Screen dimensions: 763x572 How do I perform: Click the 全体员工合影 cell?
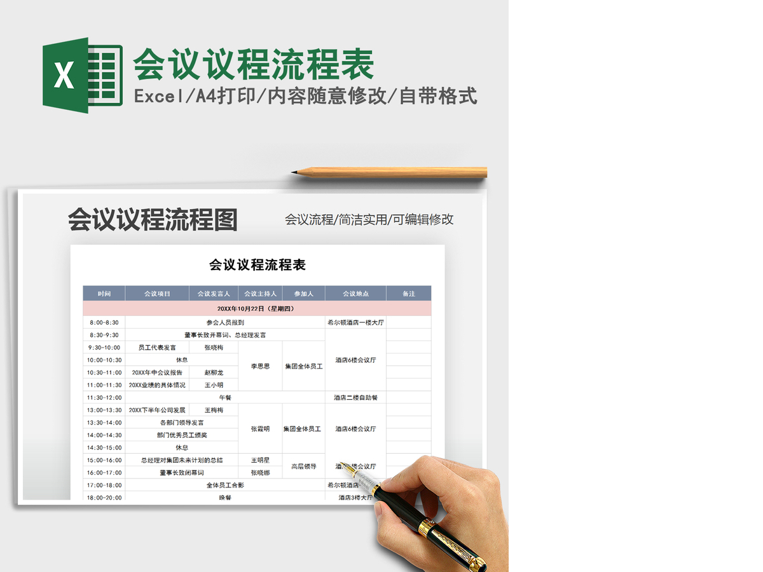pos(225,485)
